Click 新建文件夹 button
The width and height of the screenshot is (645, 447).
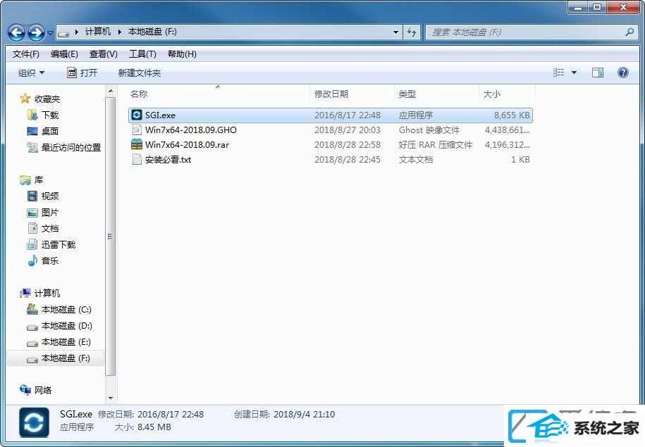click(139, 73)
